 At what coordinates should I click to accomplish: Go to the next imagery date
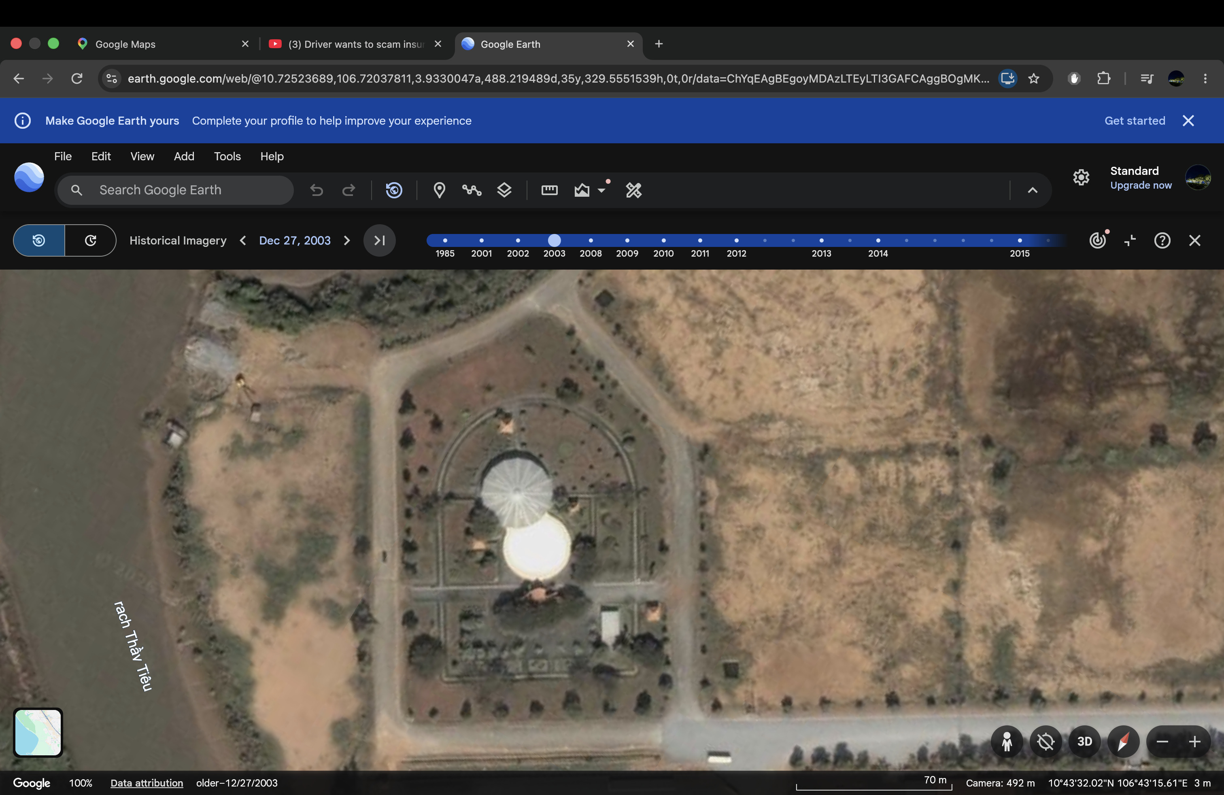tap(346, 240)
